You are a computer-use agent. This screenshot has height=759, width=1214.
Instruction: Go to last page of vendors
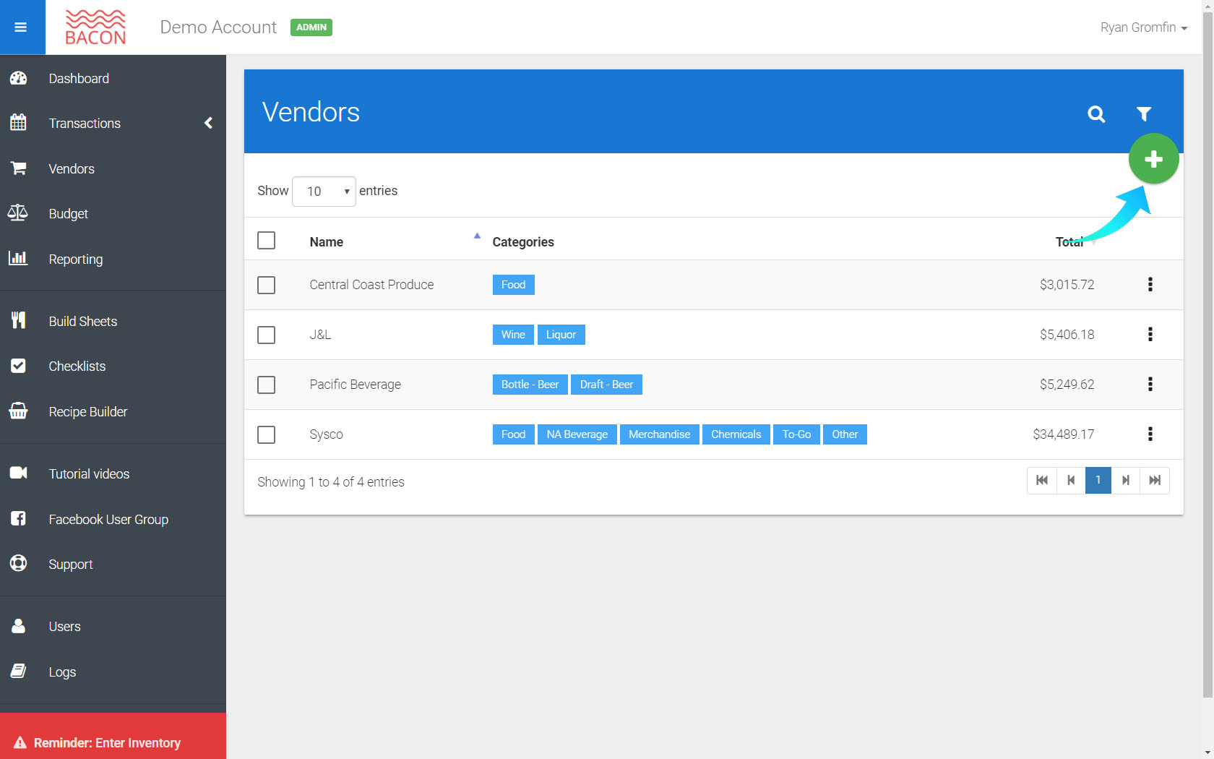coord(1155,480)
